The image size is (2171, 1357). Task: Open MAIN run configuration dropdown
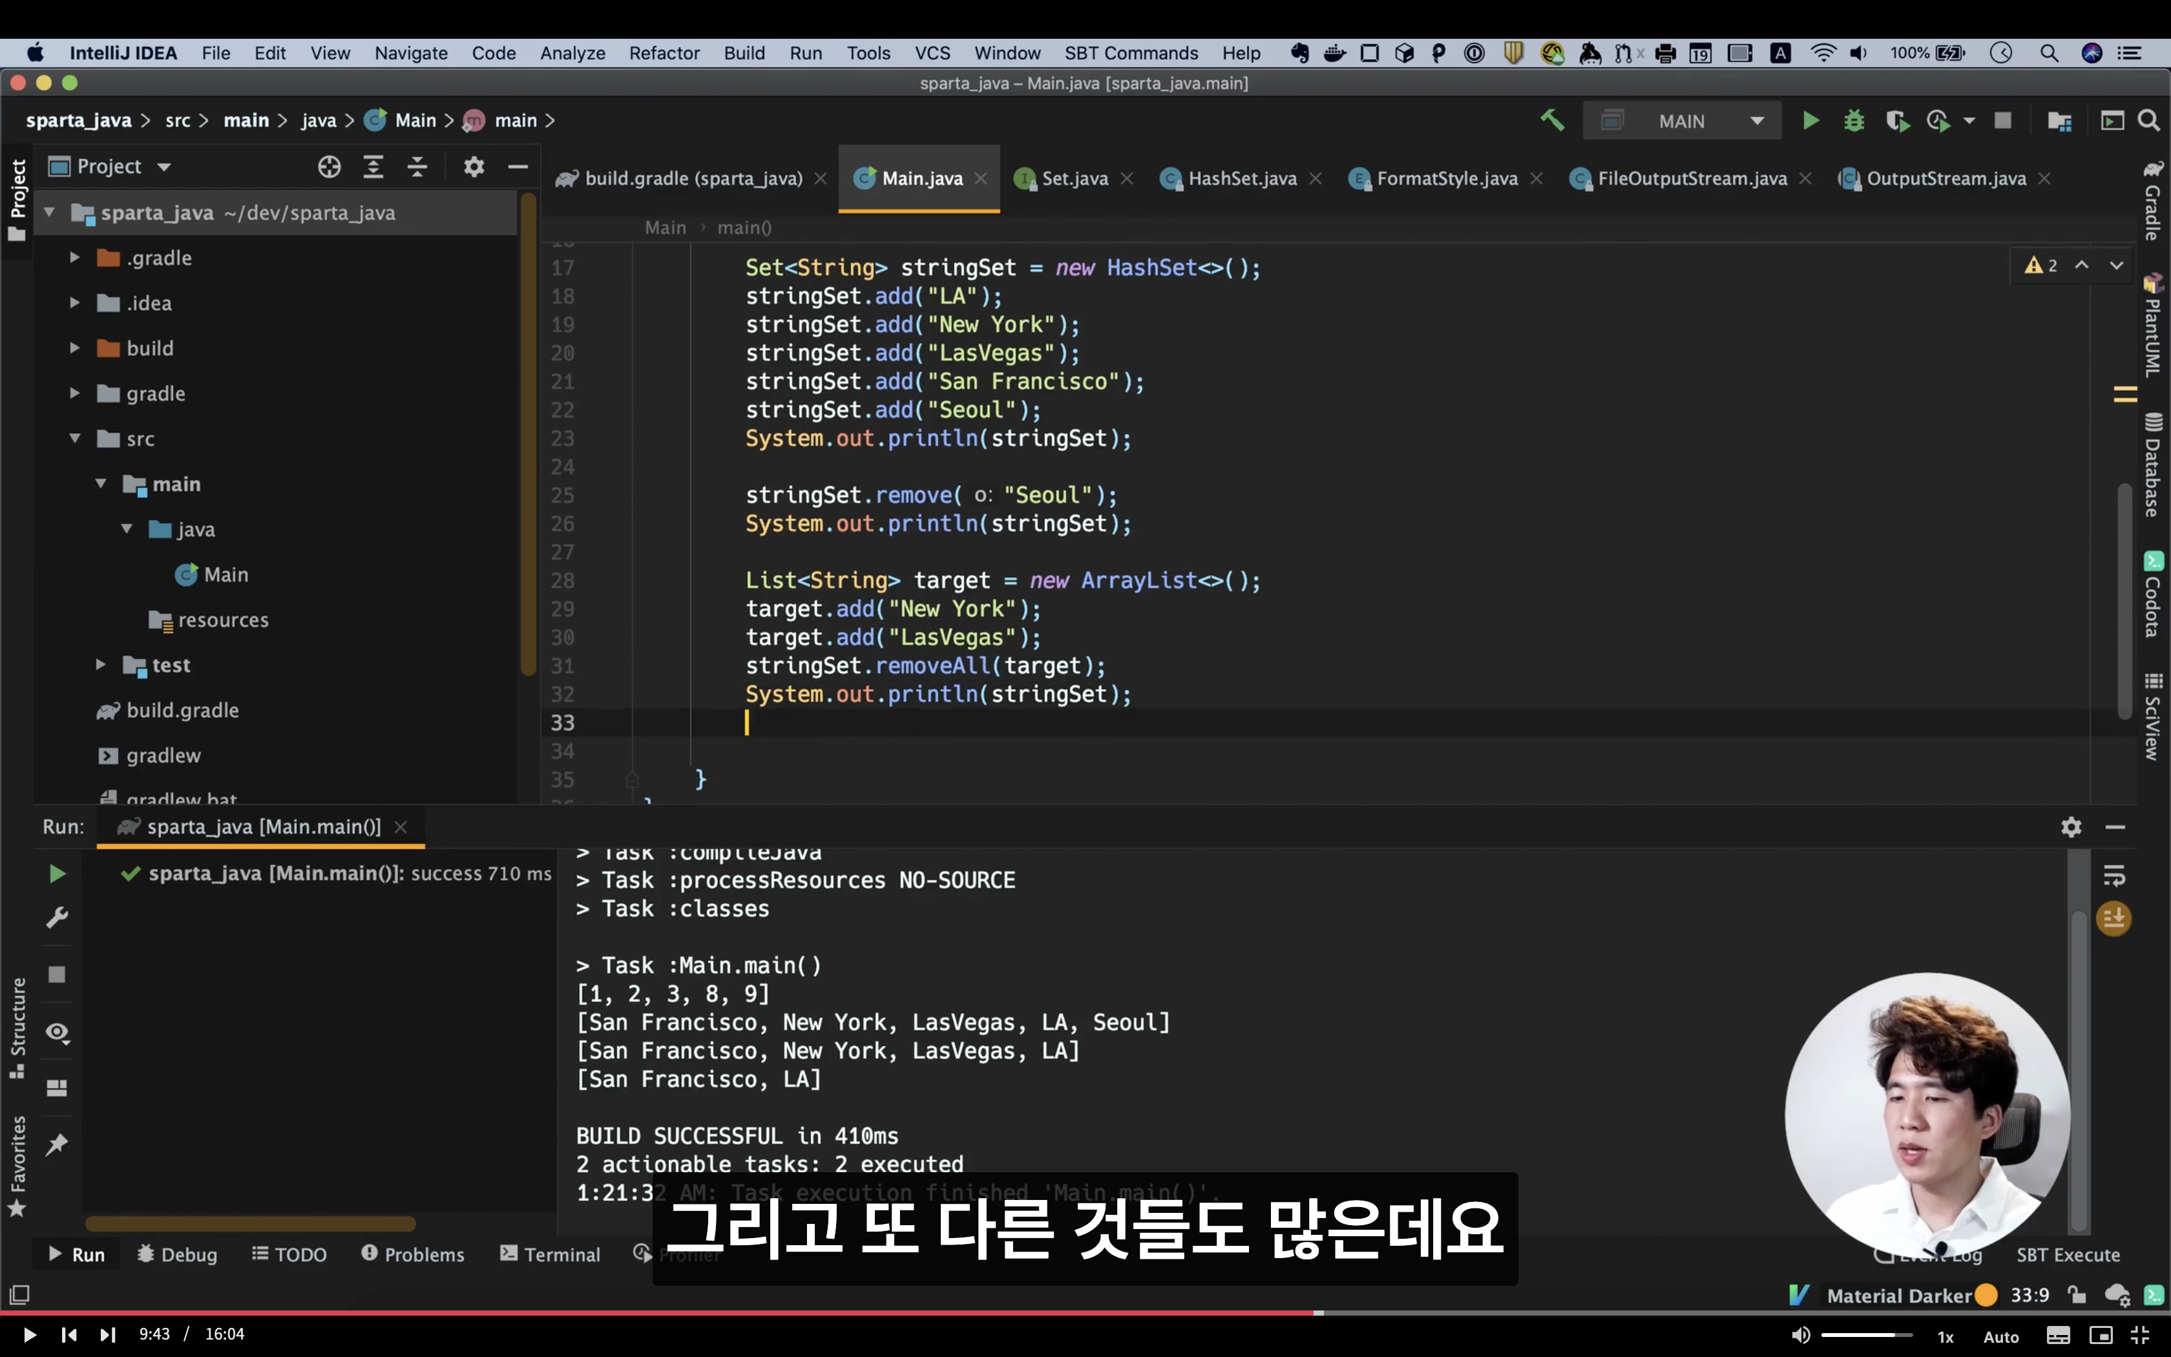coord(1682,121)
